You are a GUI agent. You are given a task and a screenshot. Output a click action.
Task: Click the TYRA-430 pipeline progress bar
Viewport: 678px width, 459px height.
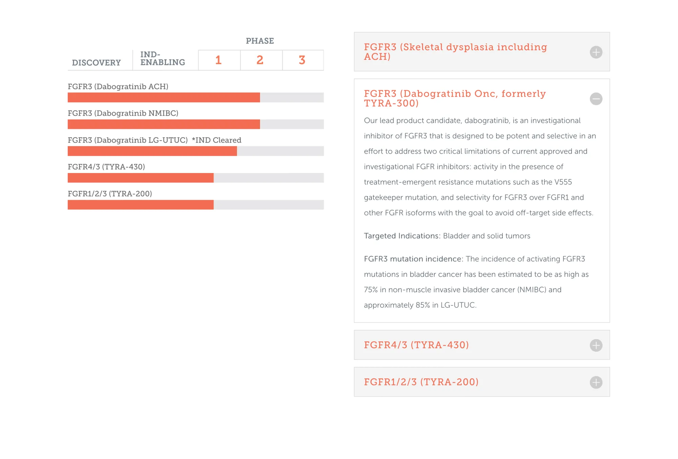(x=196, y=178)
